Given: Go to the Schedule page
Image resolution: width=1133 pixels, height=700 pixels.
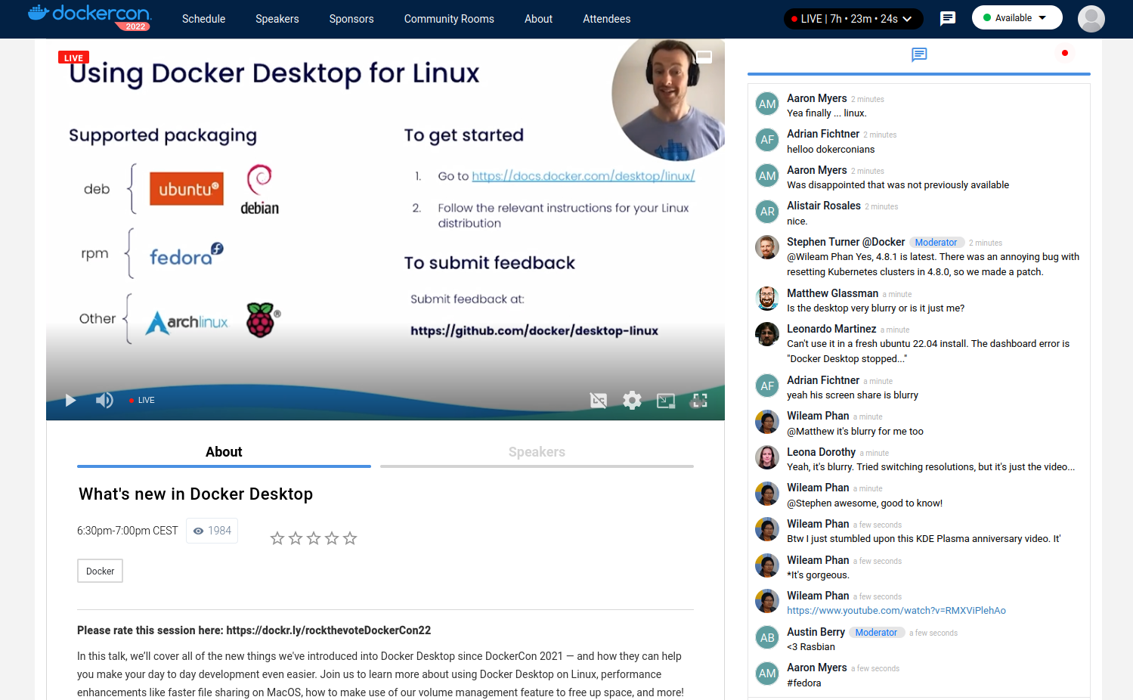Looking at the screenshot, I should 203,19.
